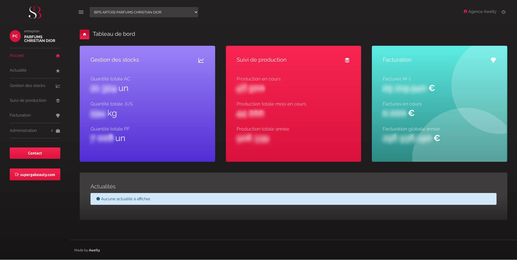
Task: Open the Agence Awelty user account
Action: pyautogui.click(x=482, y=12)
